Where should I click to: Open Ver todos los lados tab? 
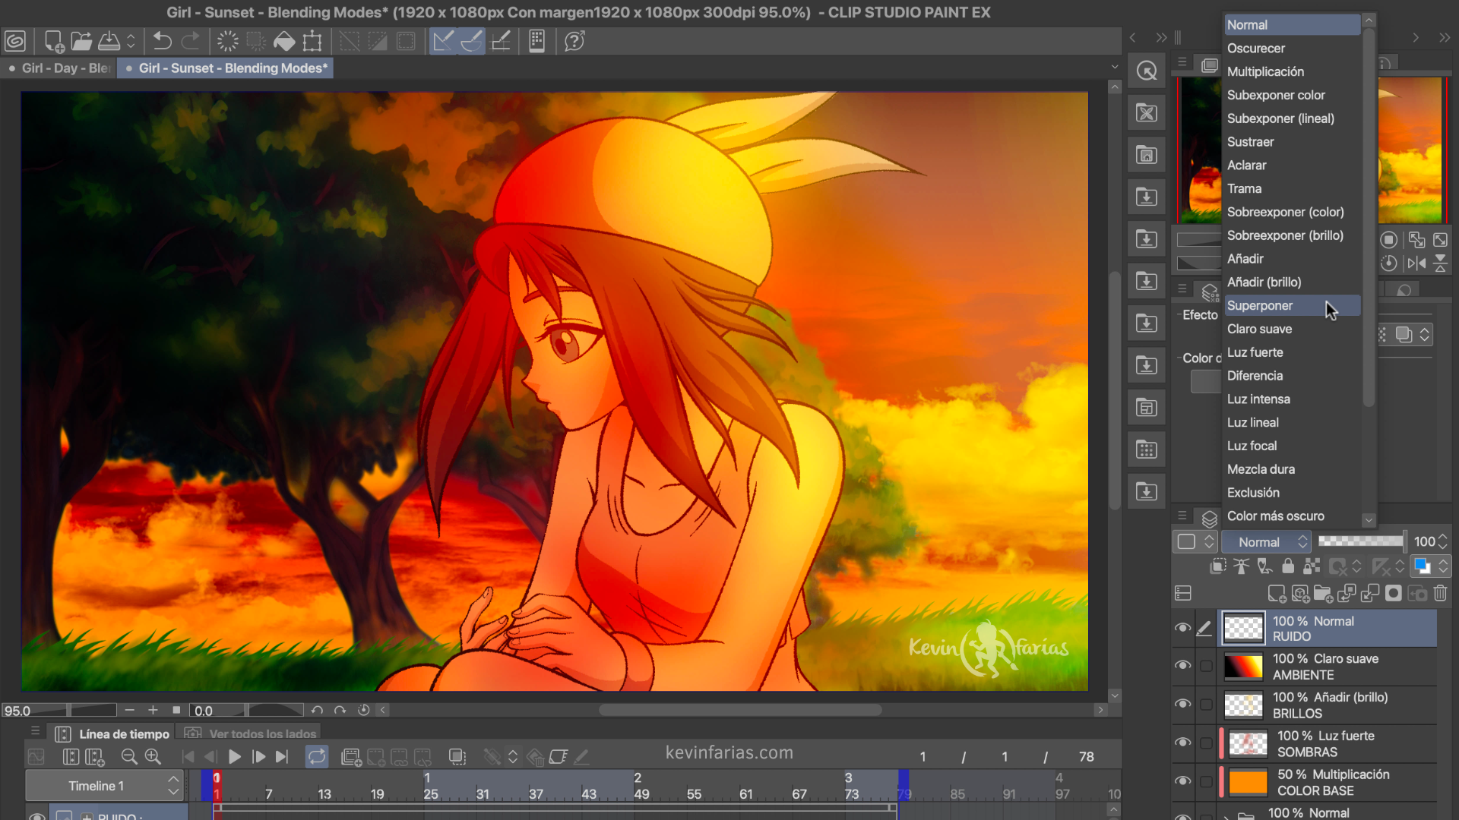pos(251,733)
